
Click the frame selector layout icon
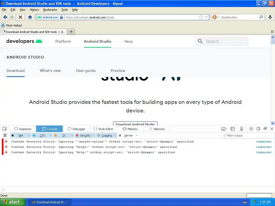pyautogui.click(x=224, y=129)
